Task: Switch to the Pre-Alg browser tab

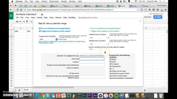Action: [145, 6]
